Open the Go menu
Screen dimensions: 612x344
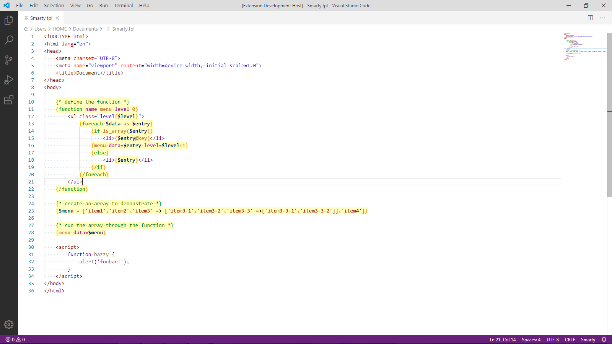pyautogui.click(x=90, y=5)
